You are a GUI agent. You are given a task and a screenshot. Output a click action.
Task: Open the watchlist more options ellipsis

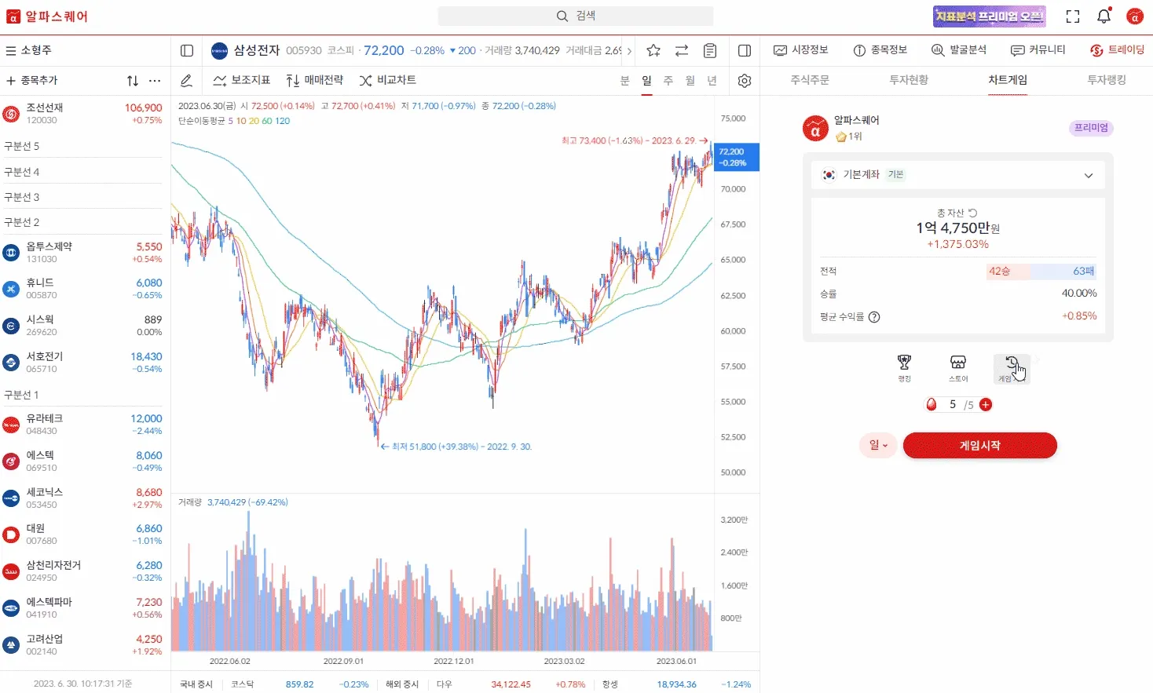(x=155, y=80)
